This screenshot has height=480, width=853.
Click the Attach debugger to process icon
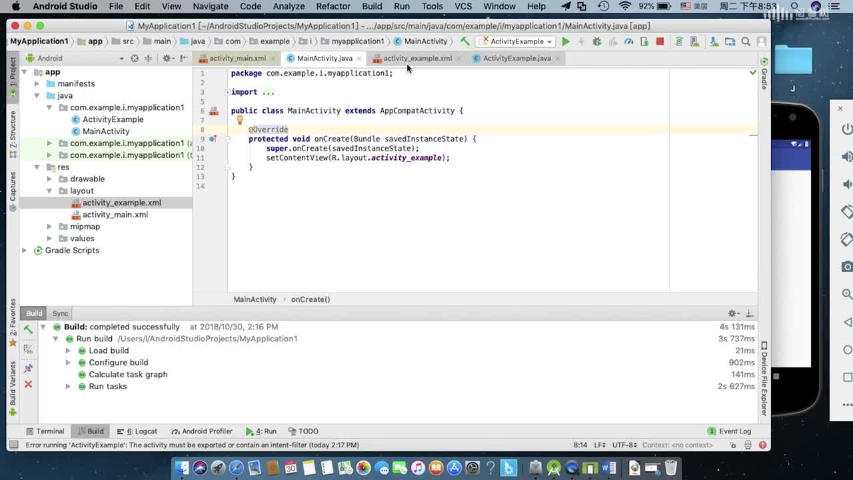coord(644,41)
